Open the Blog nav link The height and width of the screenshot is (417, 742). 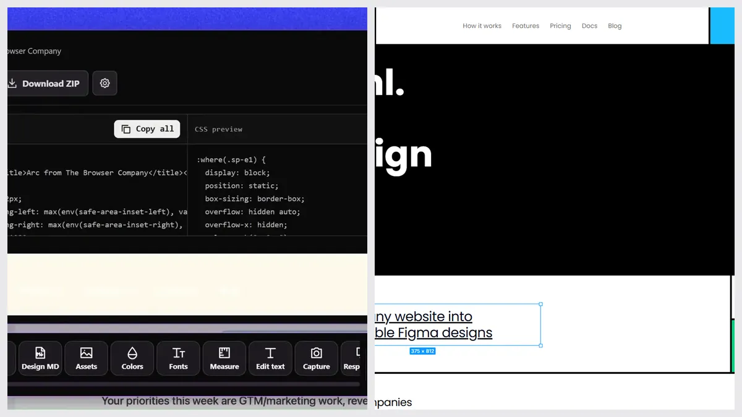click(x=615, y=26)
